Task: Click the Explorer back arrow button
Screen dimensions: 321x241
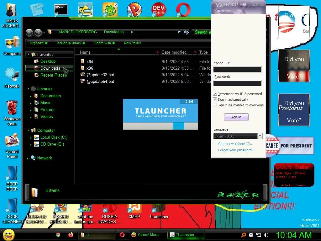Action: (x=29, y=32)
